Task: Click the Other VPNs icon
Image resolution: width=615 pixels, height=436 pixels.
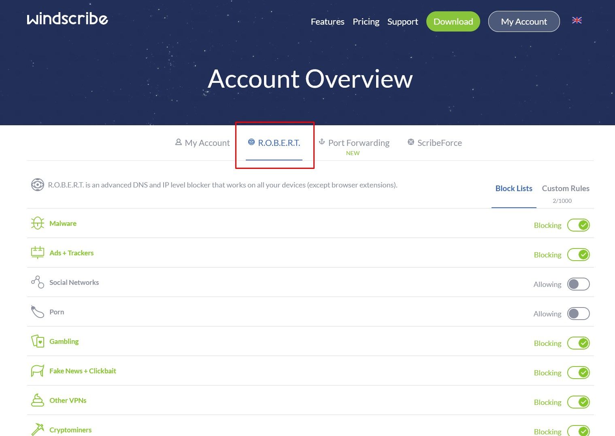Action: coord(38,400)
